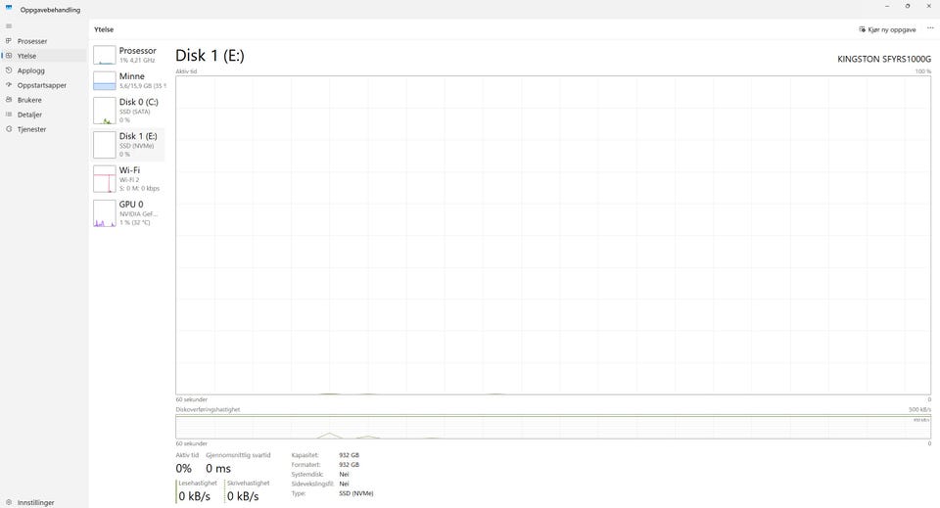Click the Kjør ny oppgave button
The image size is (940, 508).
(x=887, y=29)
